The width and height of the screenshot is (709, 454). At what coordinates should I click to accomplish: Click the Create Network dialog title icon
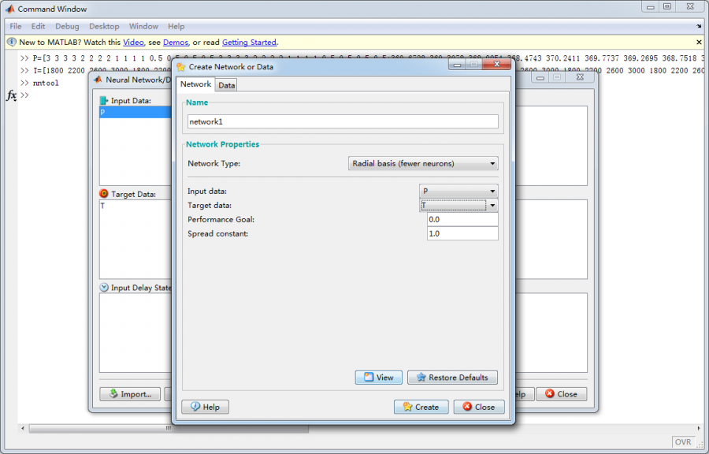tap(181, 67)
